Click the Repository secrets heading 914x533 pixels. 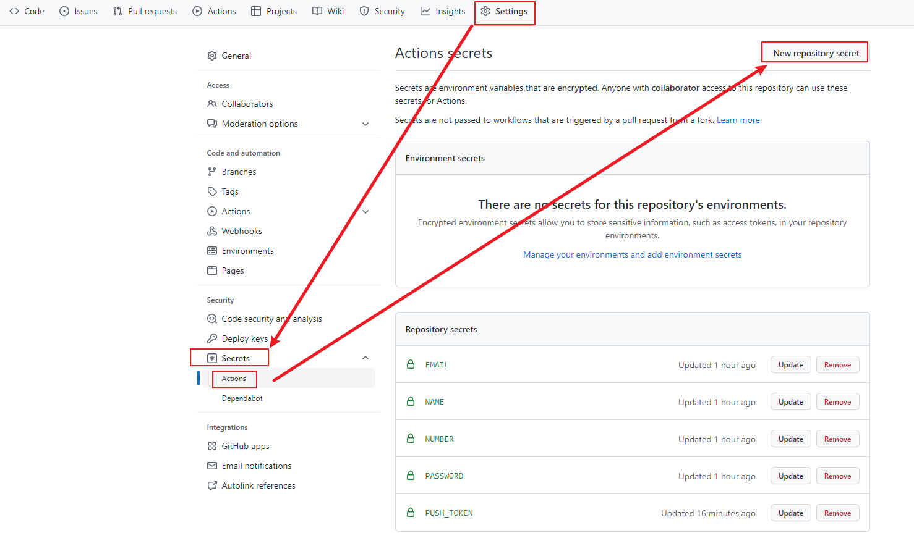click(x=441, y=329)
